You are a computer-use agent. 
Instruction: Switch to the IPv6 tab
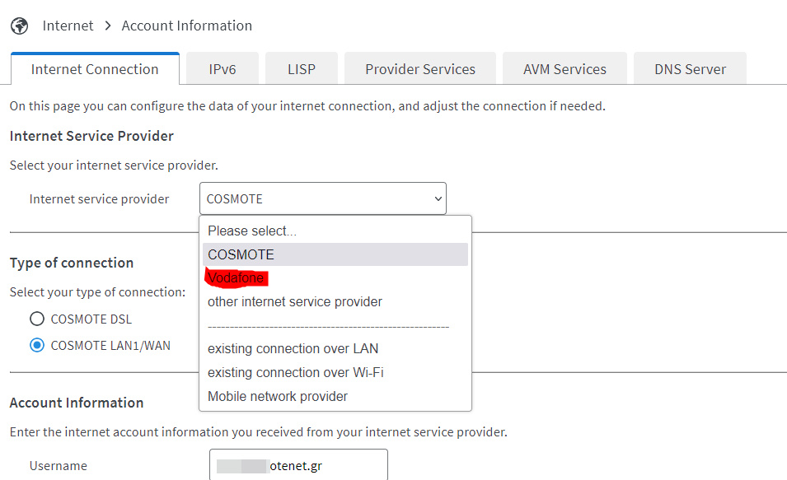click(223, 69)
